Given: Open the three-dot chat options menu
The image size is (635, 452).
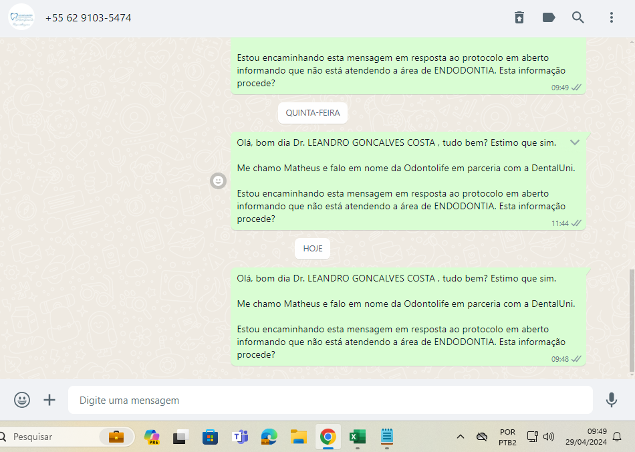Looking at the screenshot, I should [611, 18].
